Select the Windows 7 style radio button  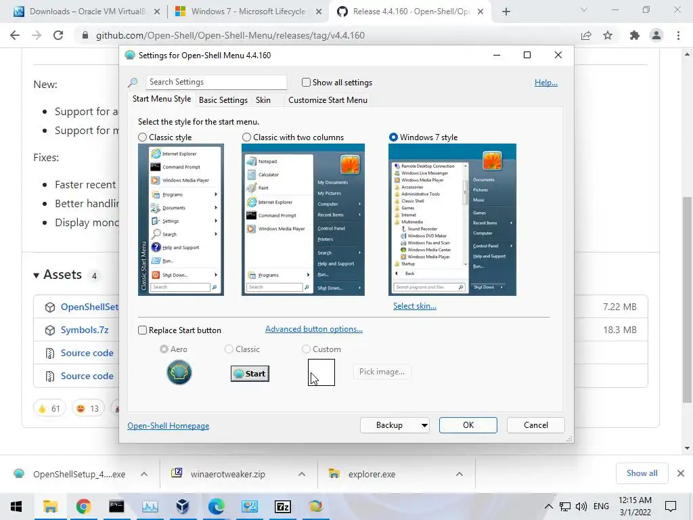point(393,137)
